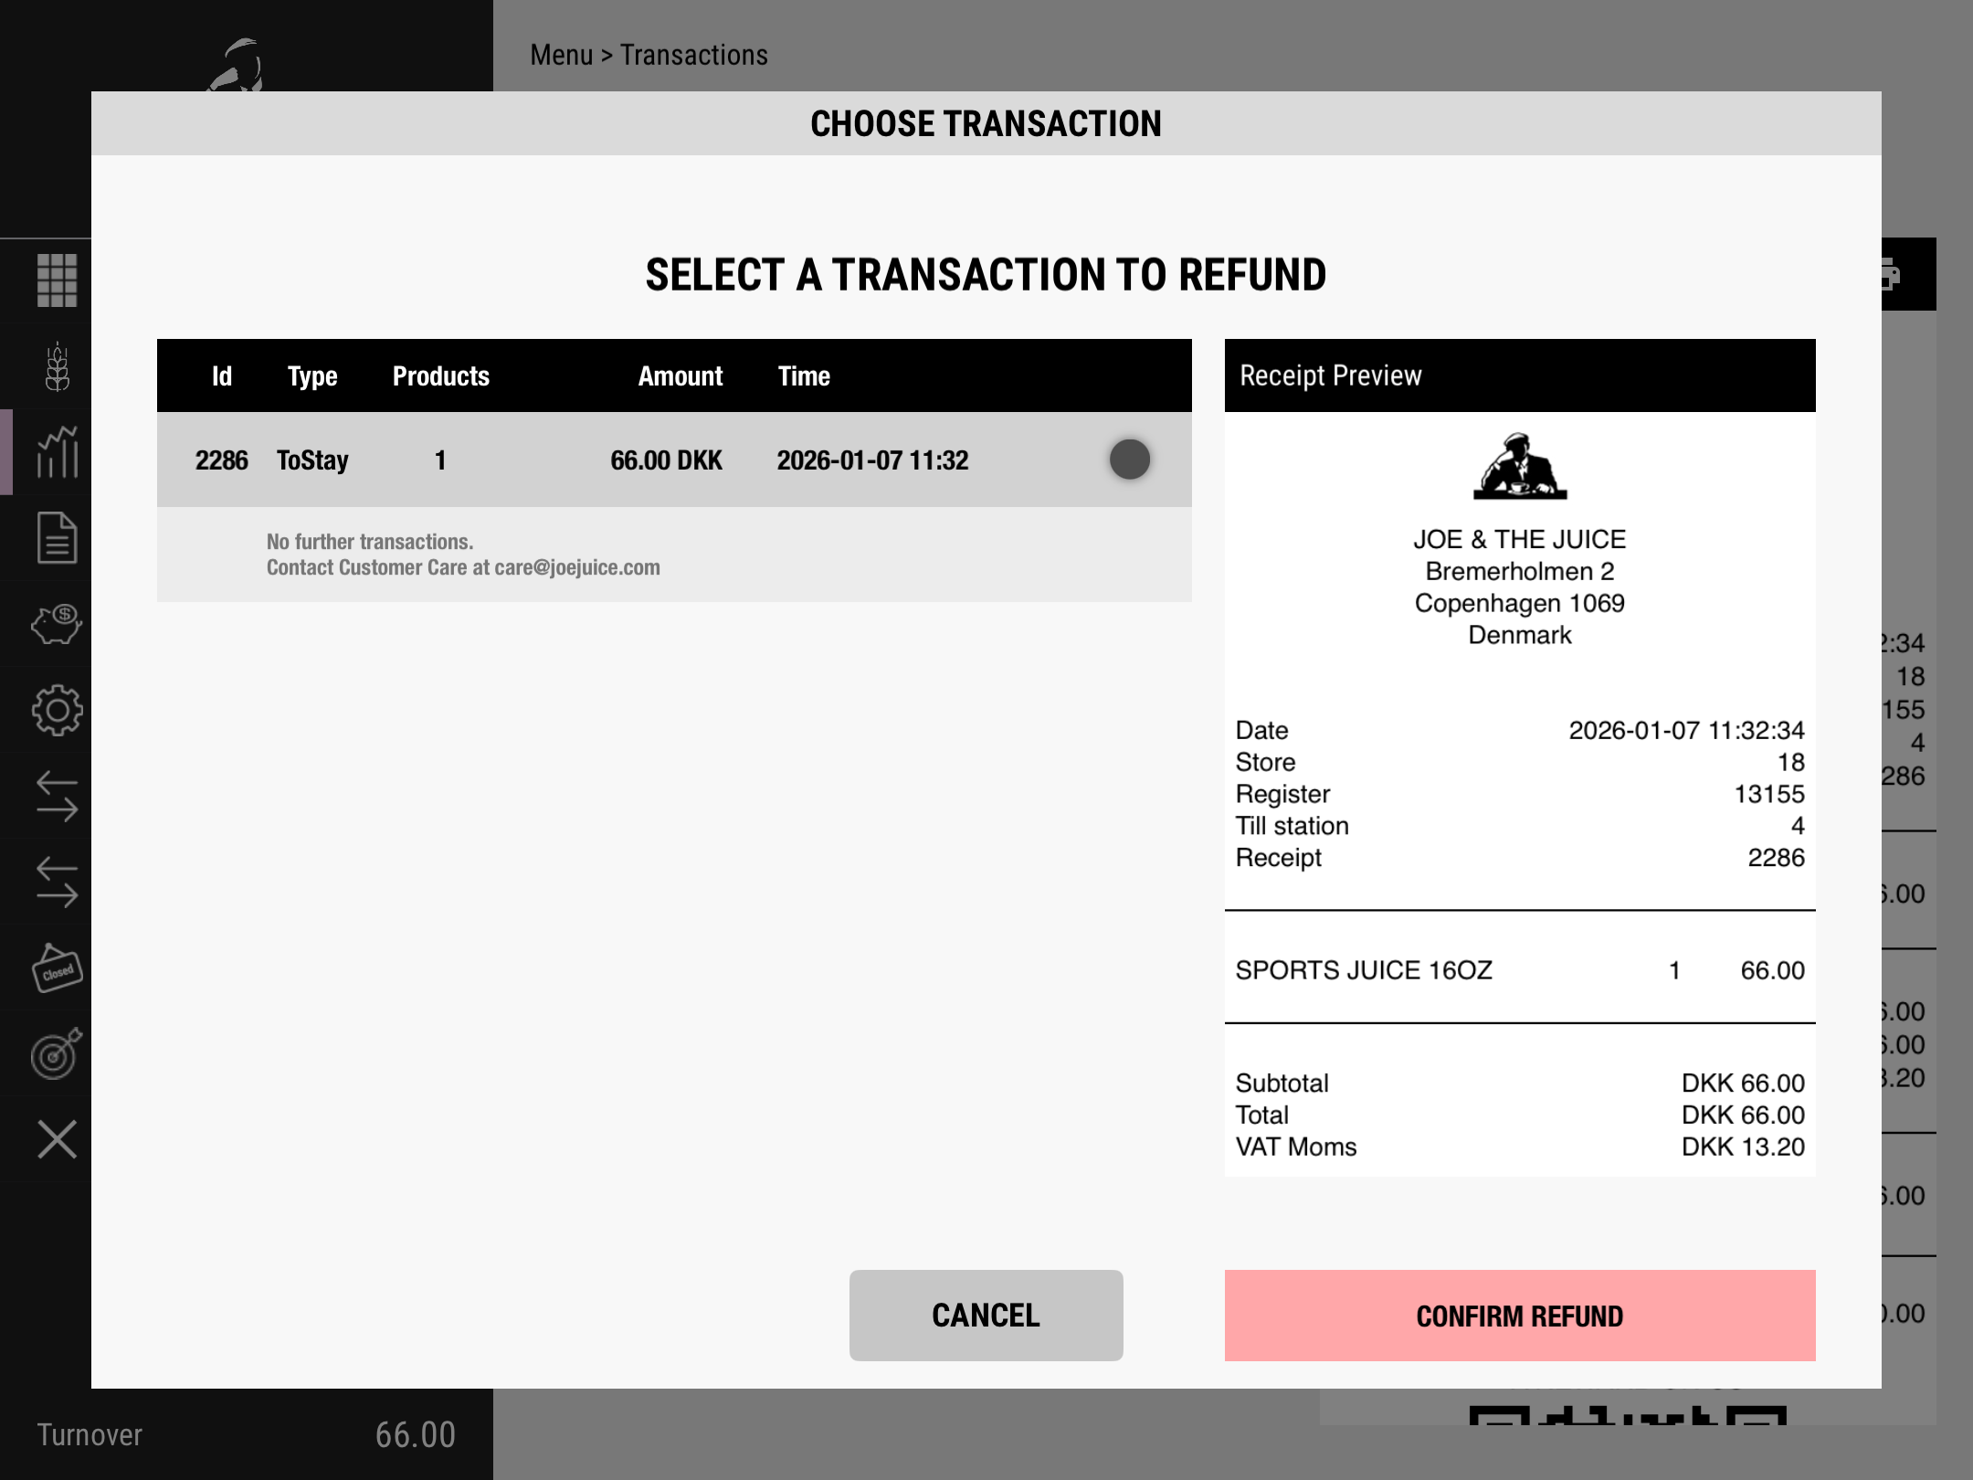Image resolution: width=1973 pixels, height=1480 pixels.
Task: Click the Time column header
Action: [804, 376]
